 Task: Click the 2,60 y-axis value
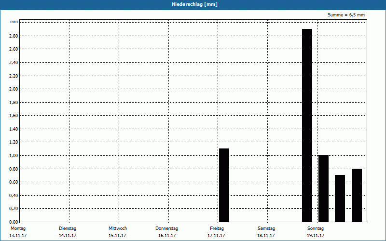tap(14, 49)
